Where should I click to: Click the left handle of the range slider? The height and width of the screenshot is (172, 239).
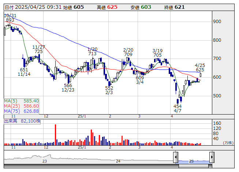[x=176, y=157]
